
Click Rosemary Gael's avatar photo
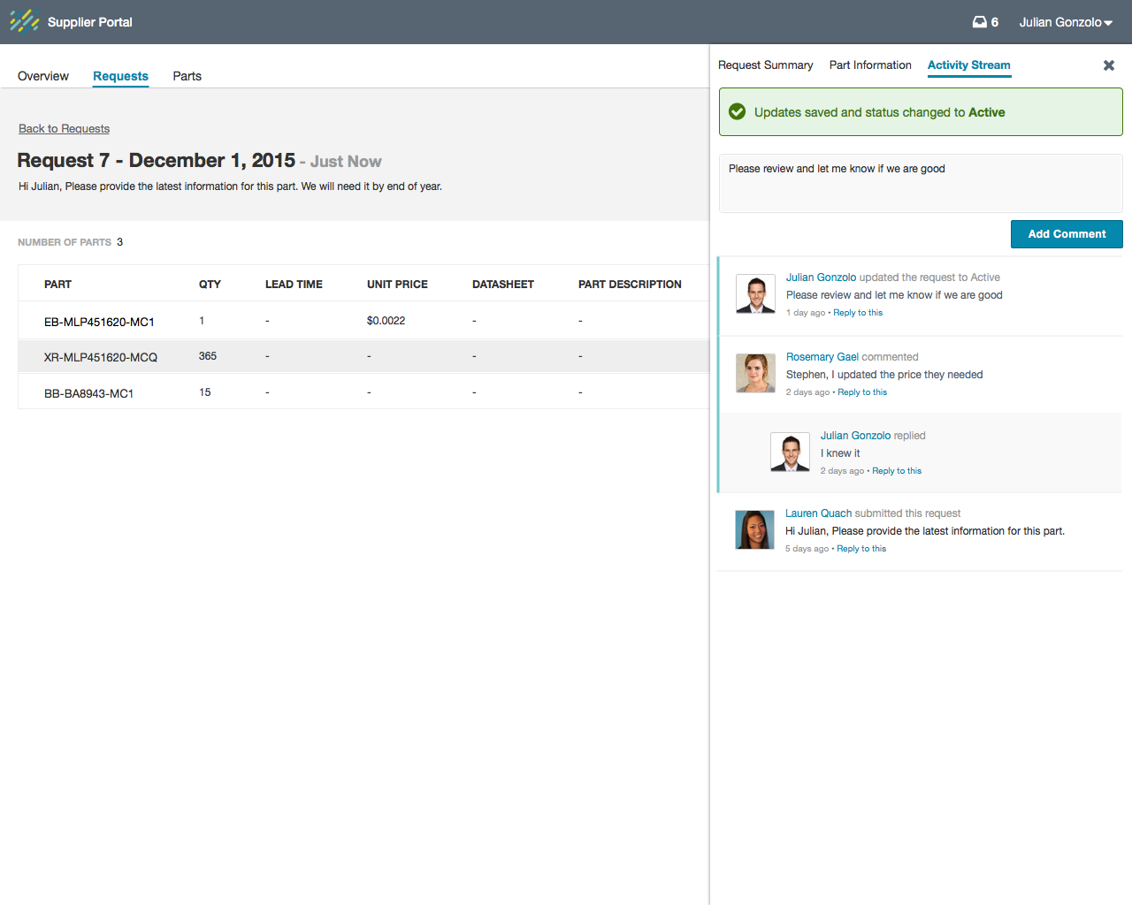755,373
